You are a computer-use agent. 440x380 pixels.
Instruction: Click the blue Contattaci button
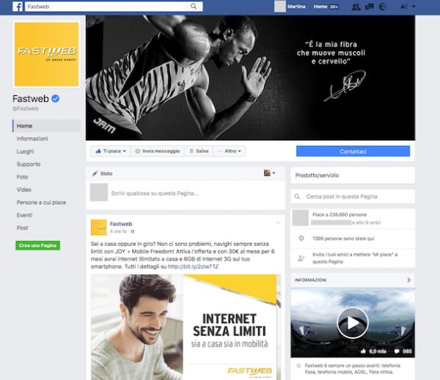(x=353, y=152)
